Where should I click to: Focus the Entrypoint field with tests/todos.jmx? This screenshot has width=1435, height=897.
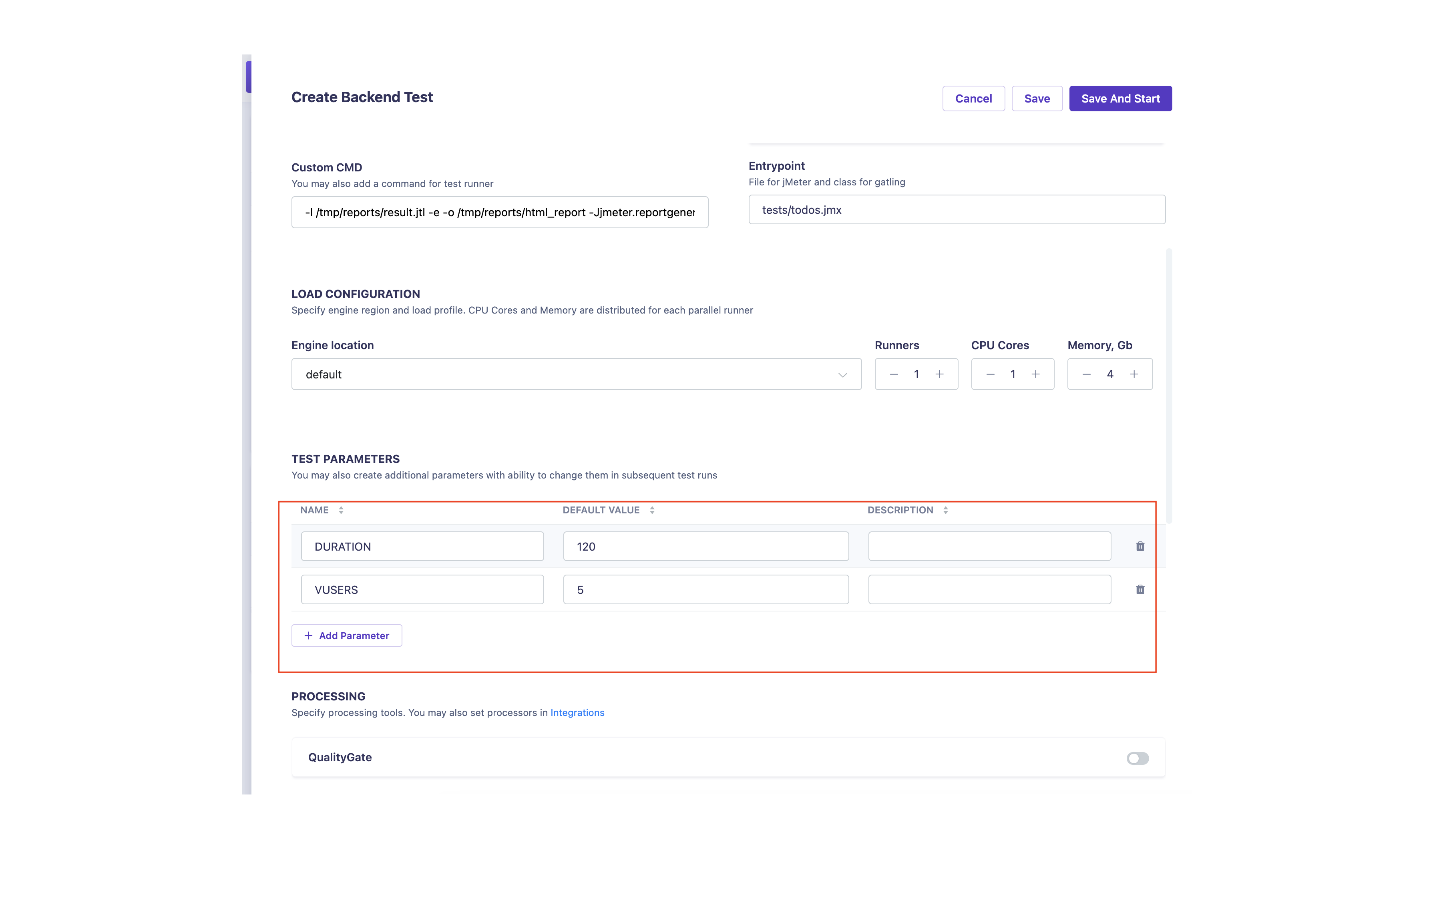click(957, 210)
